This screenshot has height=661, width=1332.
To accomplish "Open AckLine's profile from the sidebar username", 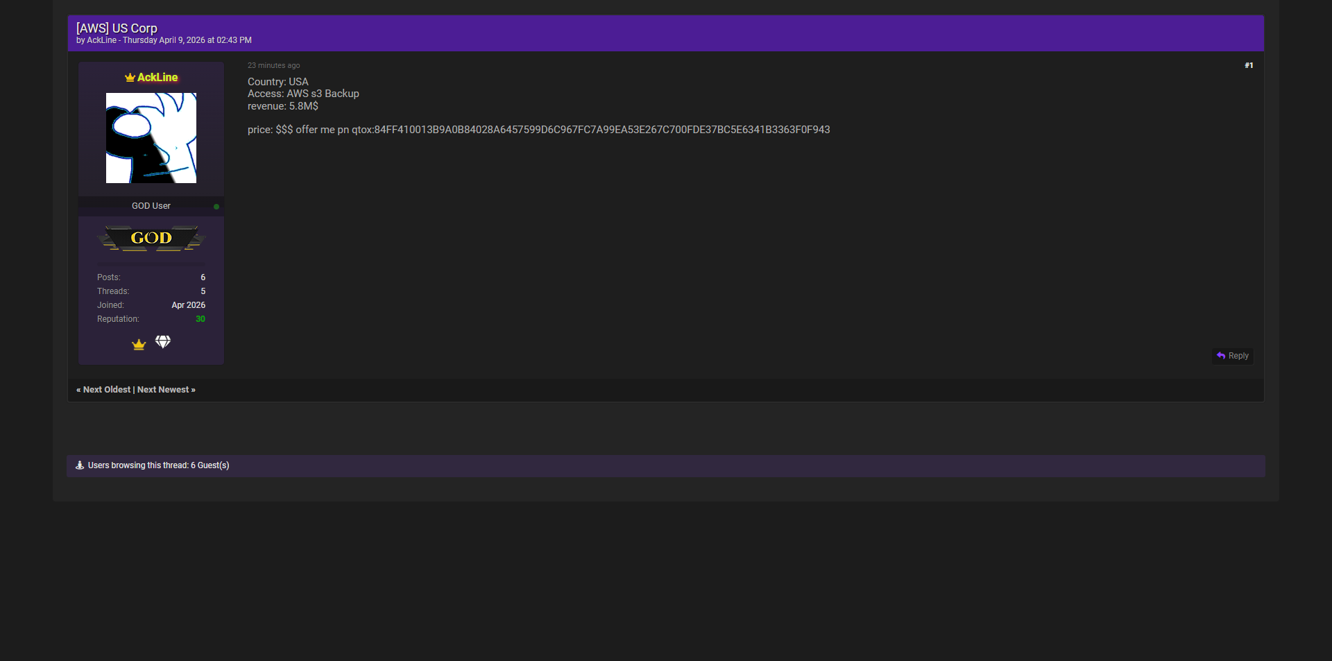I will pos(157,78).
